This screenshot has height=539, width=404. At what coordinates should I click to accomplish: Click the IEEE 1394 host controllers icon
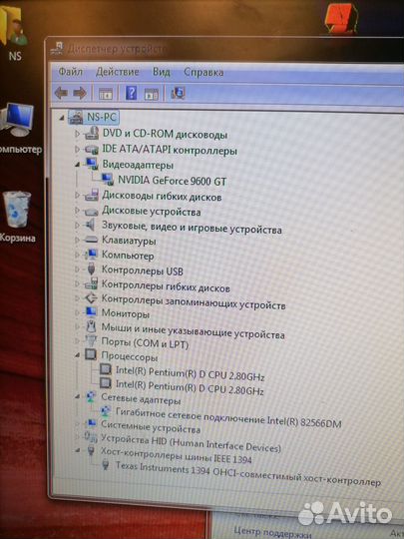click(x=91, y=450)
